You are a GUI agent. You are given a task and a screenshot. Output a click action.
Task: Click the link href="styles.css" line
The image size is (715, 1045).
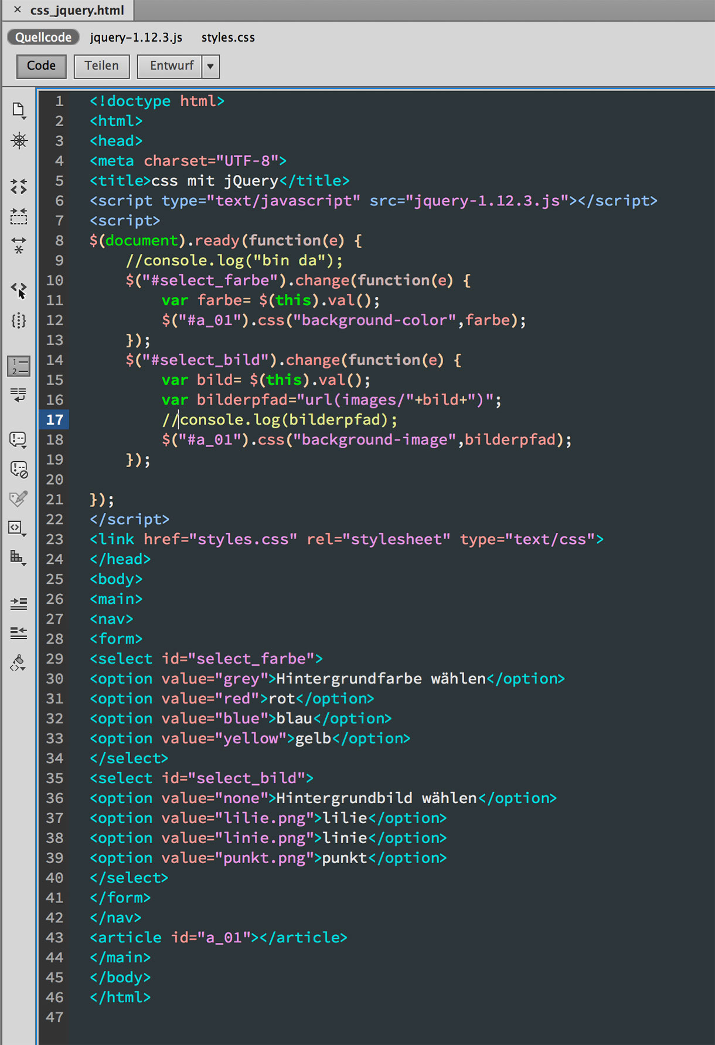coord(346,539)
